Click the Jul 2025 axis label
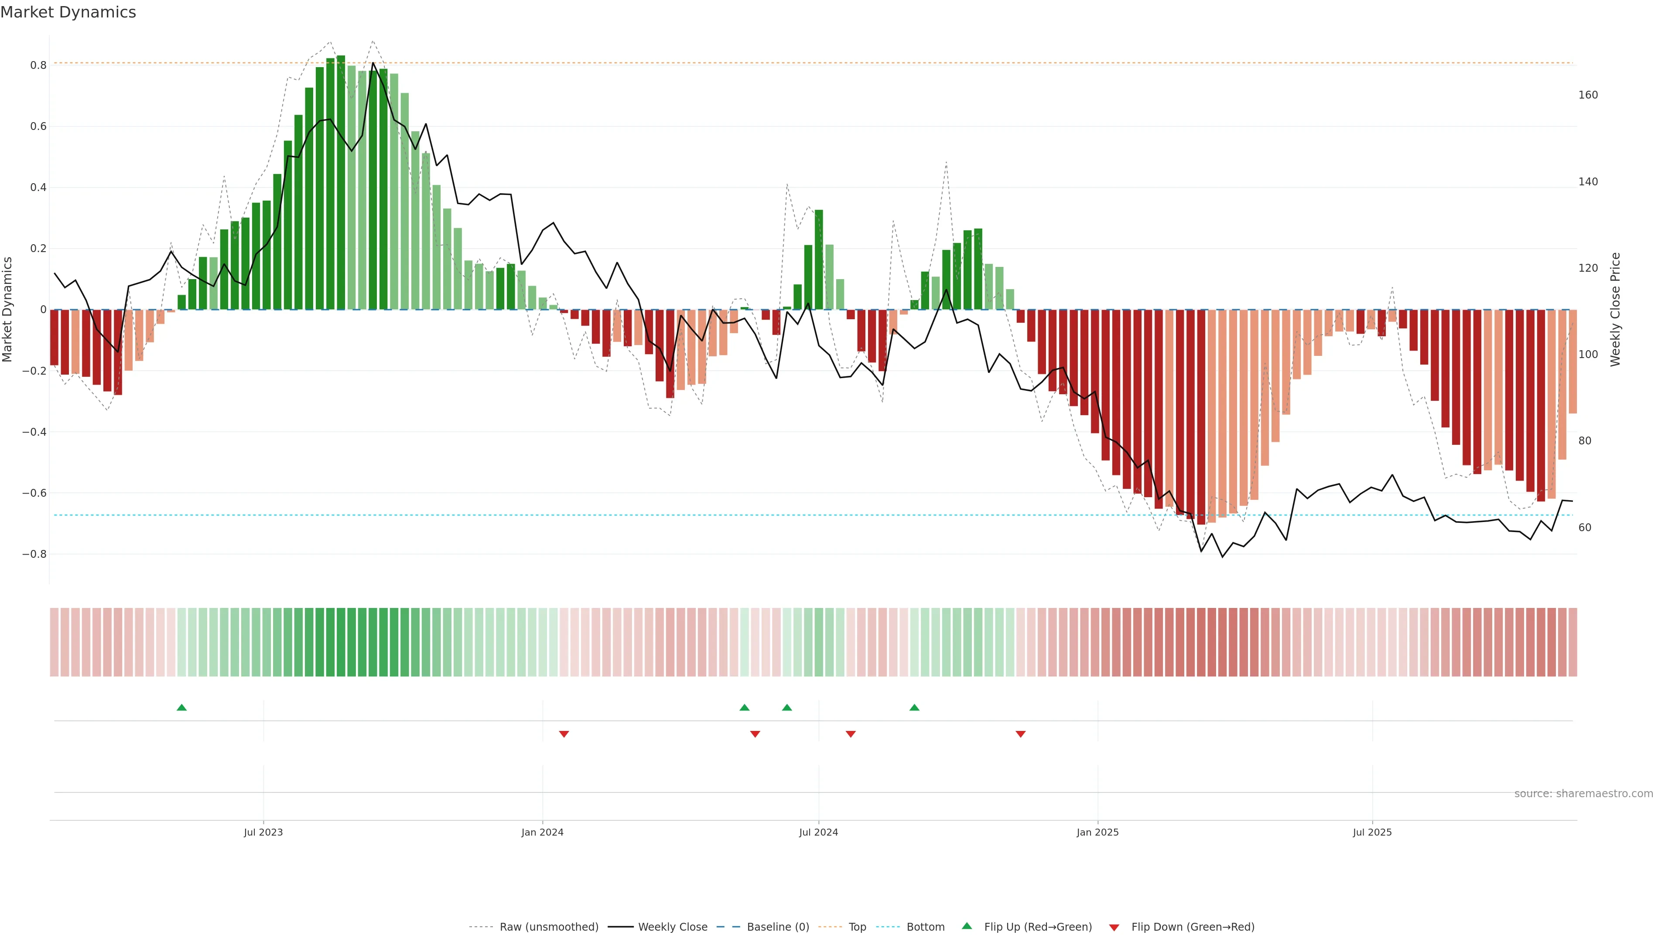Screen dimensions: 1675x942 (x=1372, y=832)
